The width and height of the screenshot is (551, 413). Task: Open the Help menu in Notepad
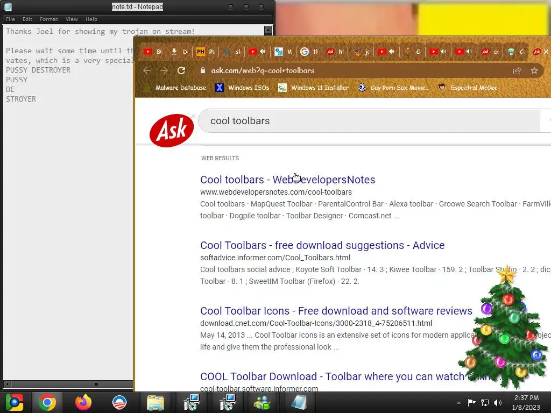[91, 19]
